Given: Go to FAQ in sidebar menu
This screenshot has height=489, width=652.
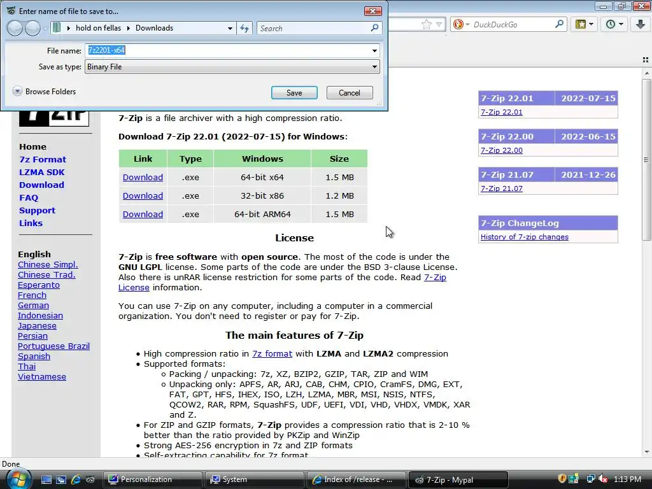Looking at the screenshot, I should 28,197.
